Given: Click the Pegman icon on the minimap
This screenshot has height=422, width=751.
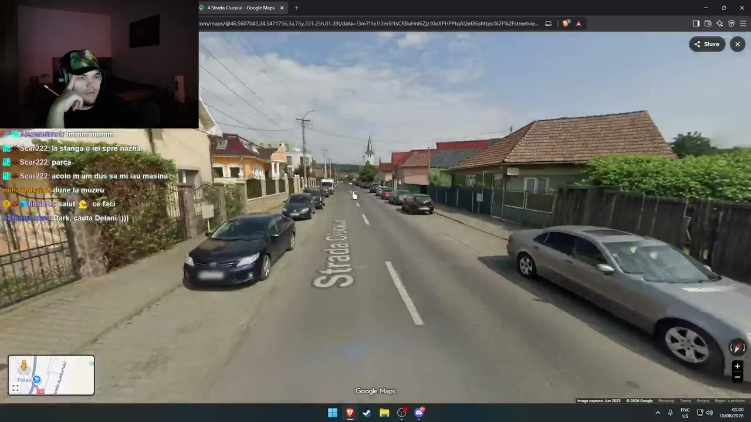Looking at the screenshot, I should pos(23,367).
